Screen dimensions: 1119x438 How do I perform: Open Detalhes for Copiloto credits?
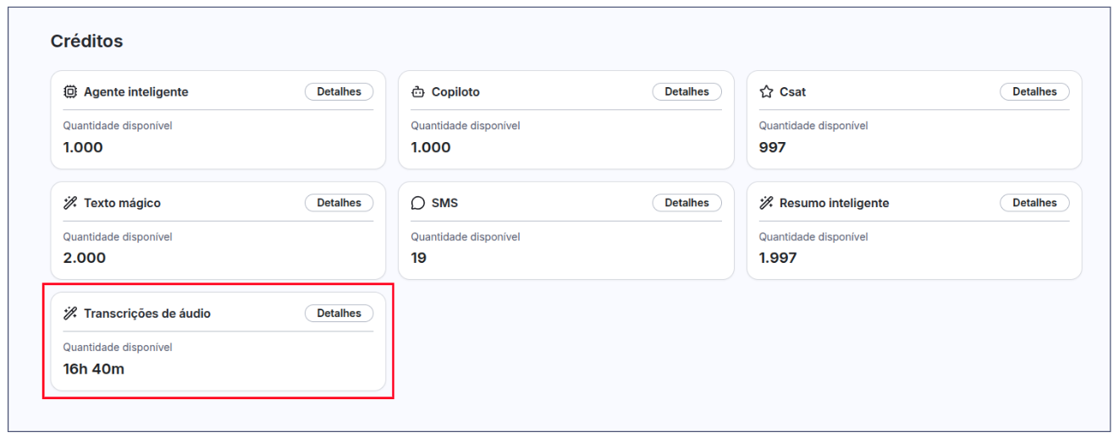tap(686, 91)
